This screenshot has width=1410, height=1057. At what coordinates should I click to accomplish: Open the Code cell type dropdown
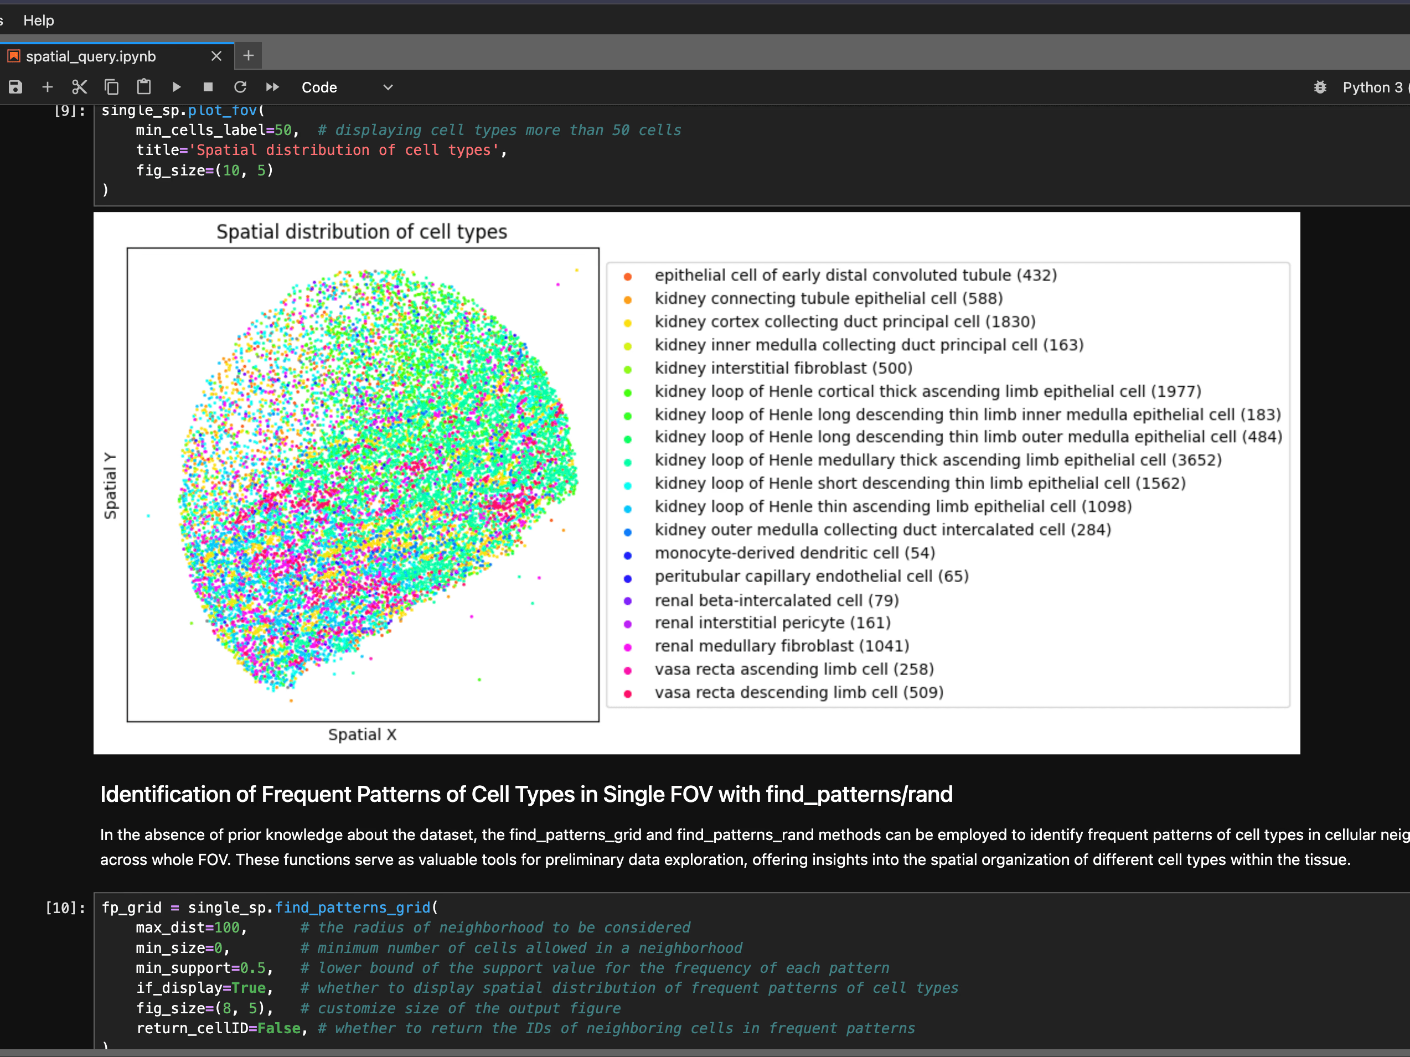[x=347, y=87]
